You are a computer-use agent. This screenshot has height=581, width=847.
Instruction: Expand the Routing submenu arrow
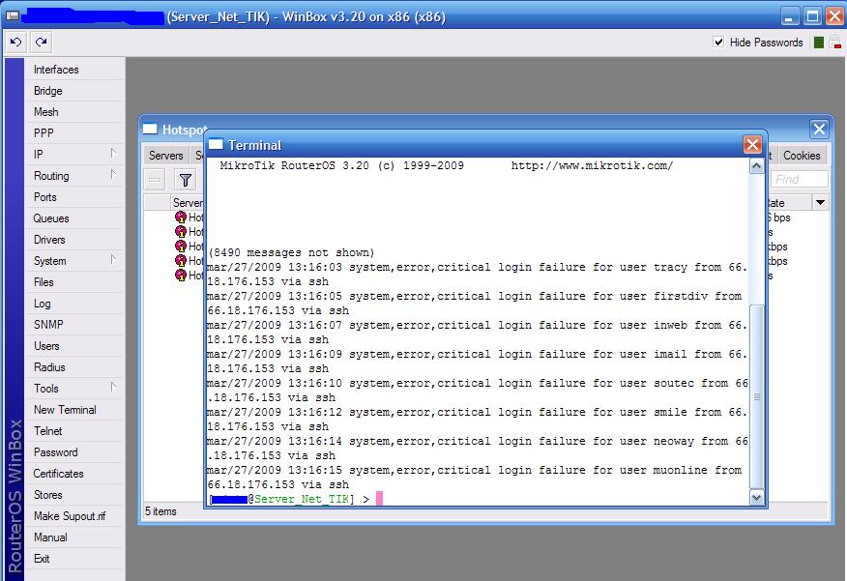pos(113,174)
